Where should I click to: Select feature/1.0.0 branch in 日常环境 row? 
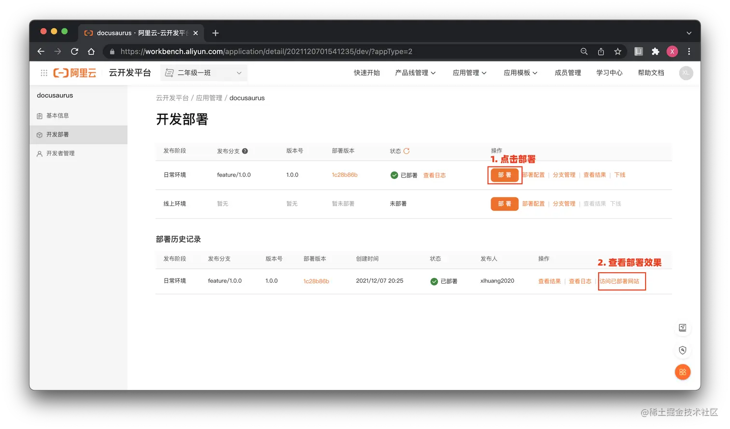coord(234,175)
